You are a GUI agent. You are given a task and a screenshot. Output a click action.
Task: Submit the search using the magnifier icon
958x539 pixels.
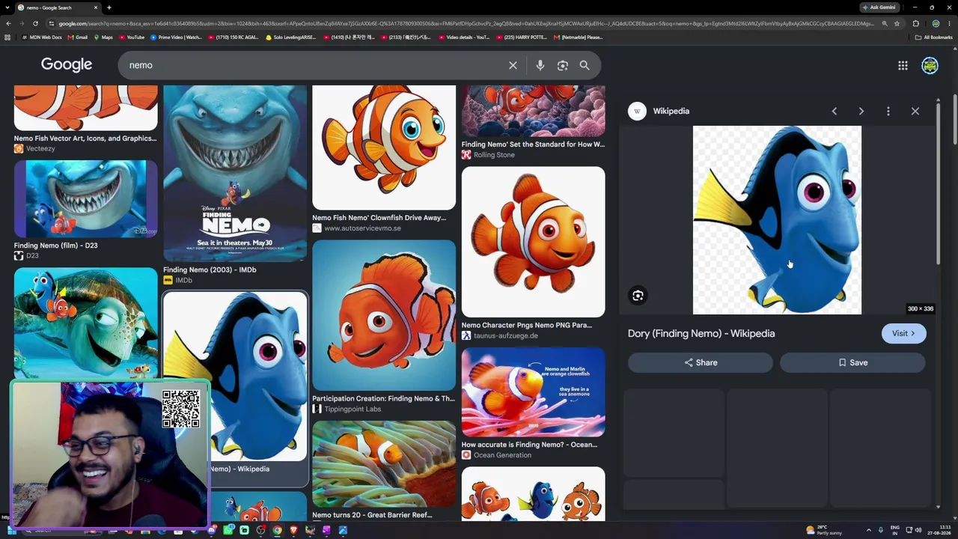pyautogui.click(x=585, y=65)
